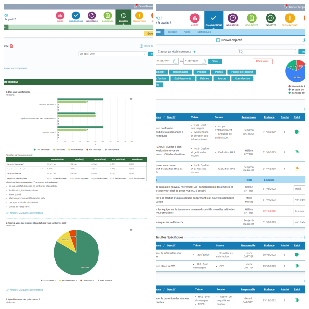Toggle 'Trop variés ?' pie legend entry
309x309 pixels.
pyautogui.click(x=87, y=281)
